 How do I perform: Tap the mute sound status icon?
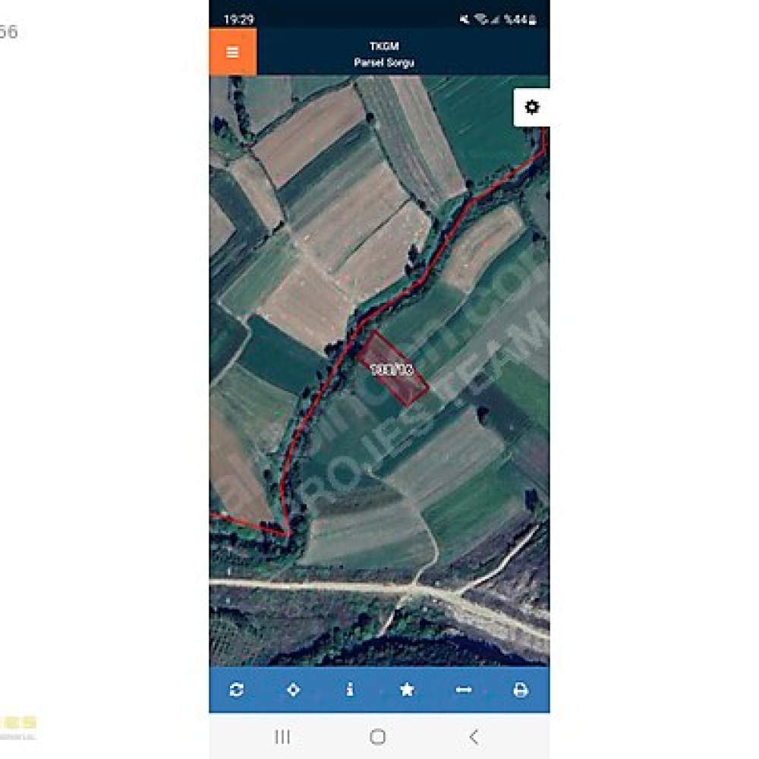tap(465, 20)
